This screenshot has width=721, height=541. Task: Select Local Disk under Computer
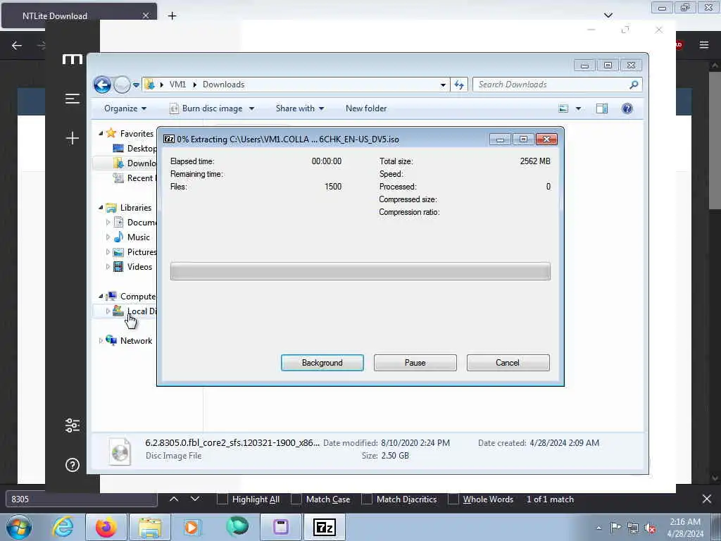click(134, 311)
